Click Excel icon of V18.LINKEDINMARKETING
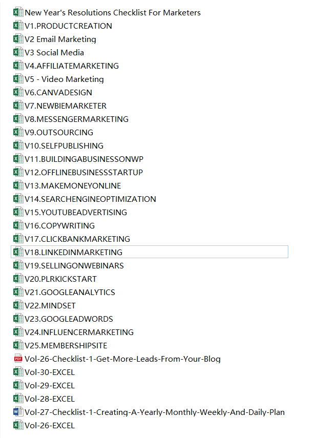The width and height of the screenshot is (317, 438). [18, 252]
